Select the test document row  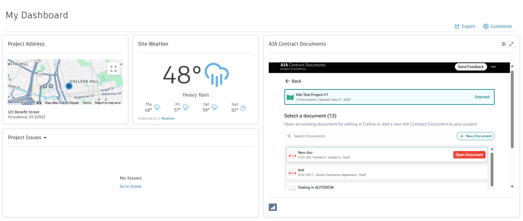click(x=387, y=172)
